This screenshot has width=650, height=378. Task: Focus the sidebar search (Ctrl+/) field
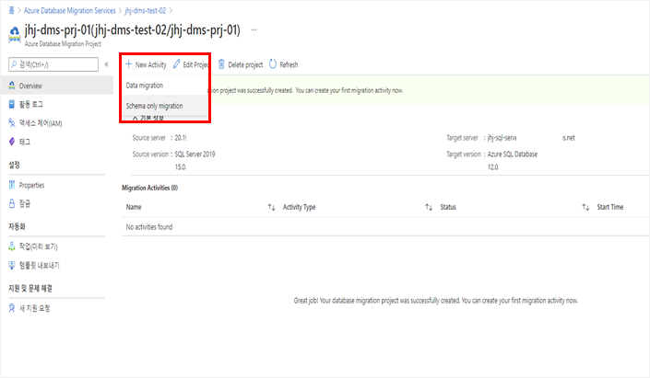click(53, 64)
